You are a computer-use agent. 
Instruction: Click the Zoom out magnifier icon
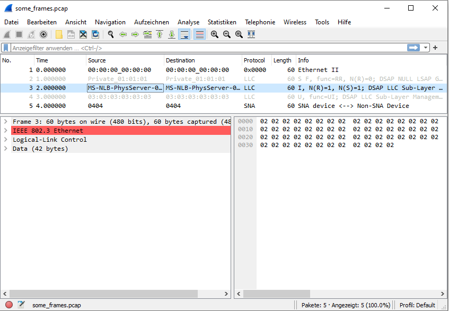pos(227,34)
